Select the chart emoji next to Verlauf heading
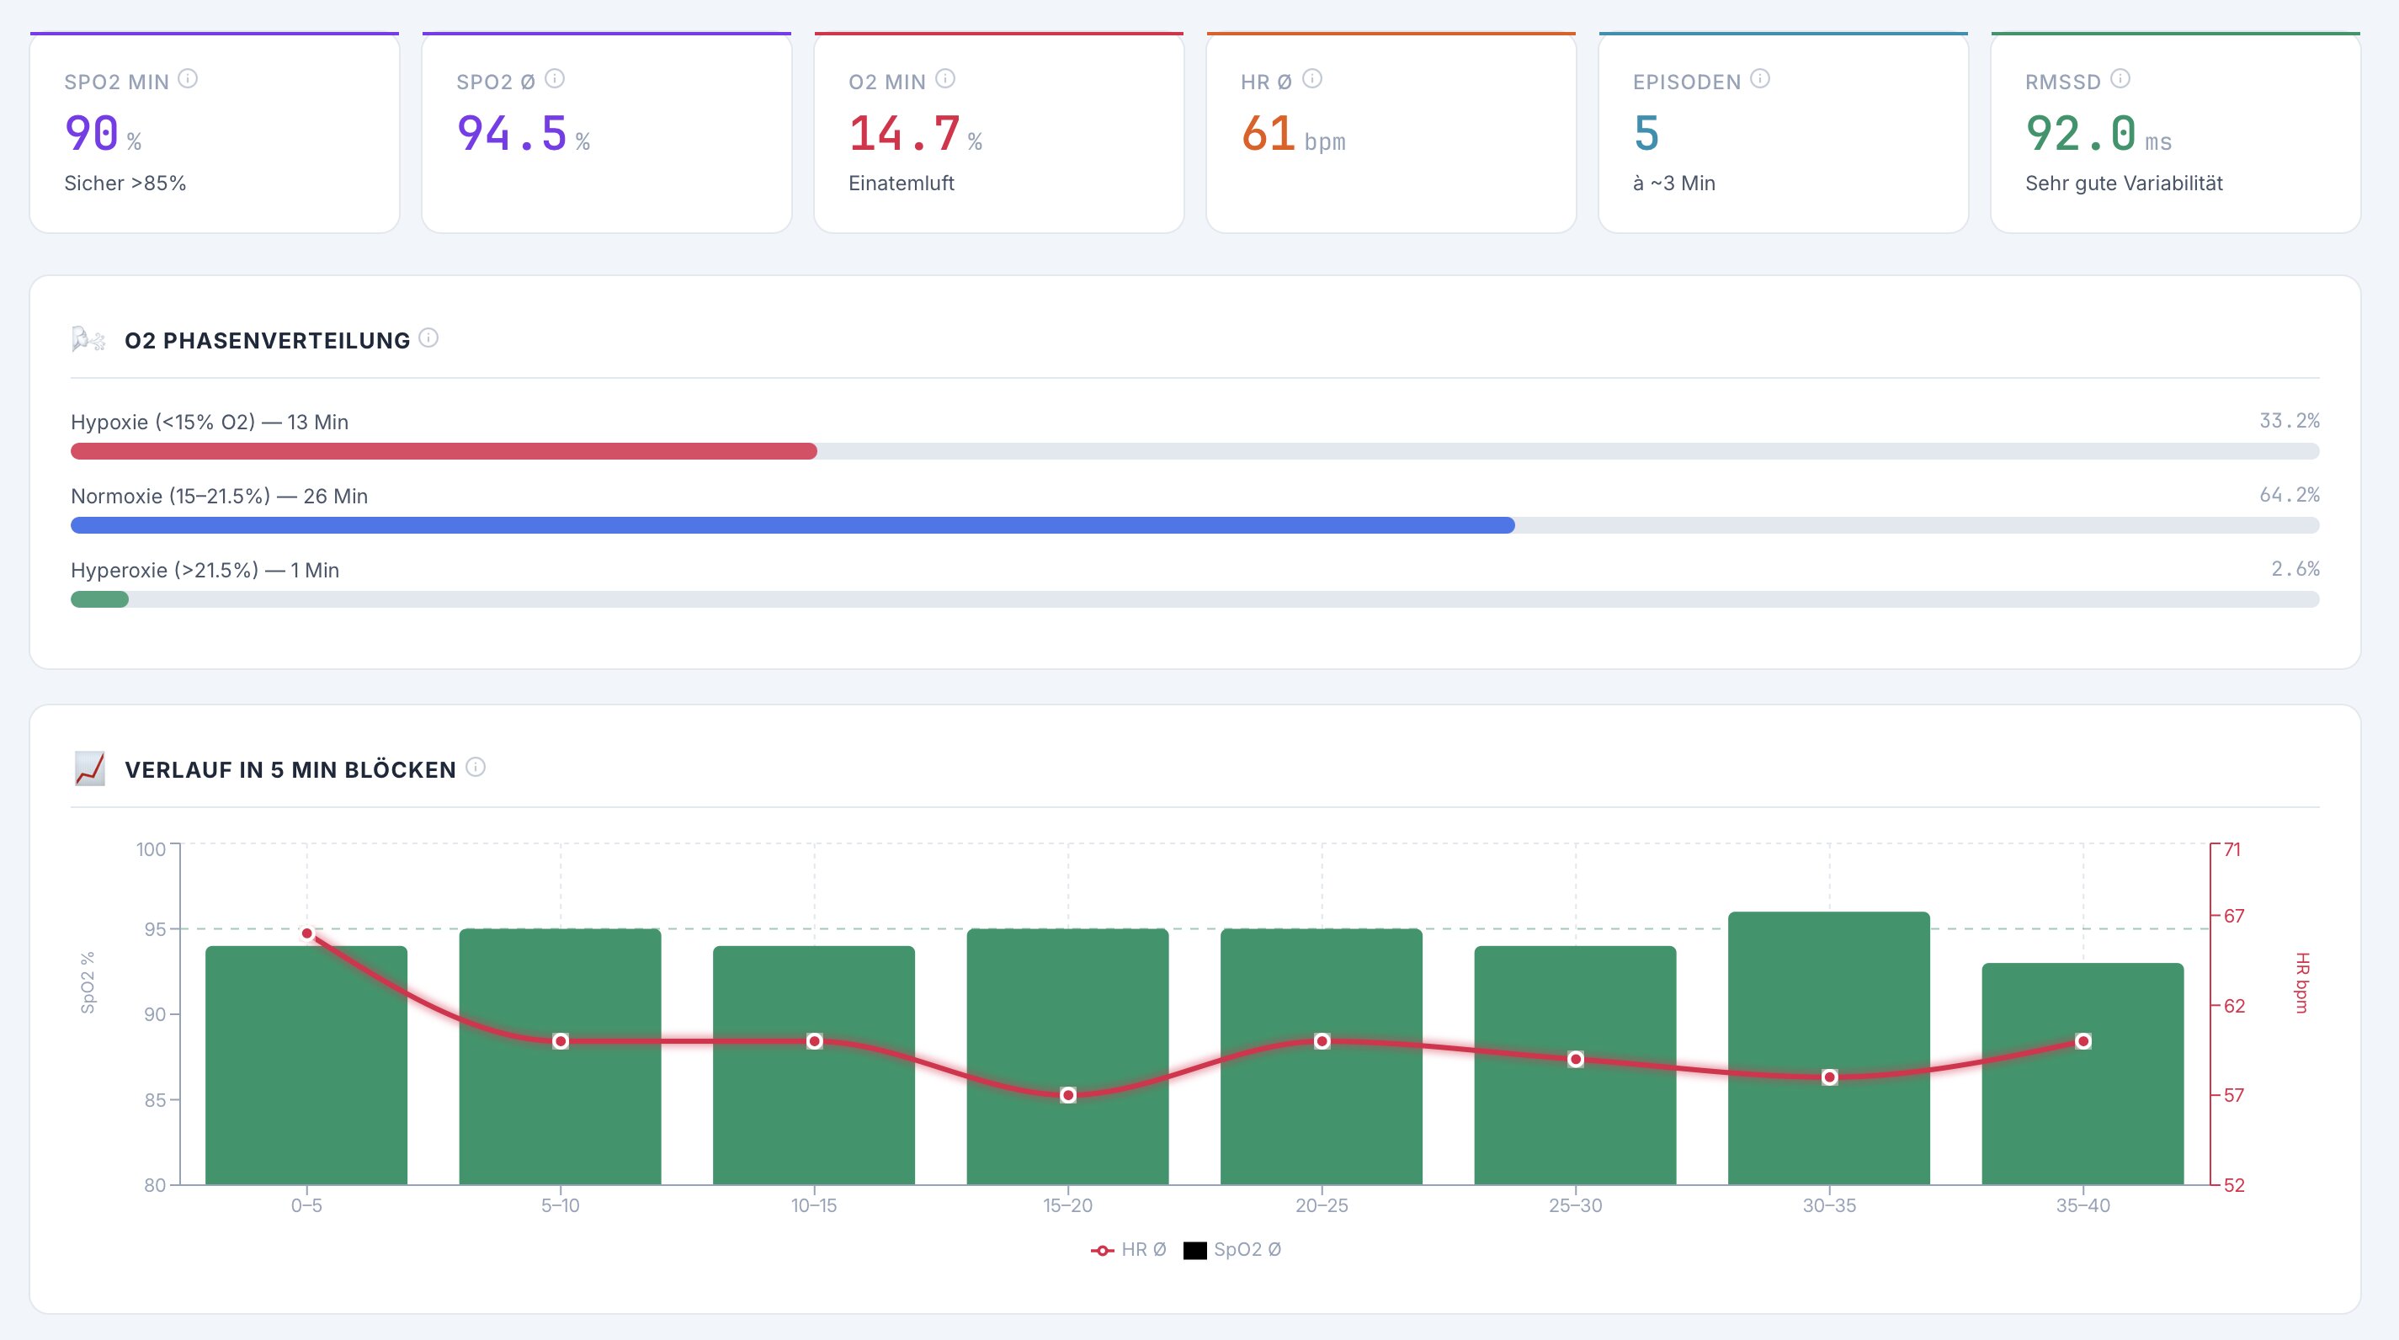Image resolution: width=2399 pixels, height=1340 pixels. click(x=89, y=769)
